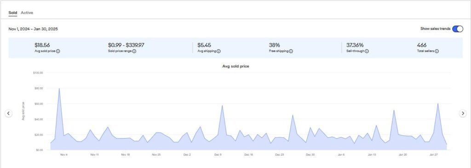Click the Nov 11 x-axis label
Image resolution: width=471 pixels, height=168 pixels.
95,155
